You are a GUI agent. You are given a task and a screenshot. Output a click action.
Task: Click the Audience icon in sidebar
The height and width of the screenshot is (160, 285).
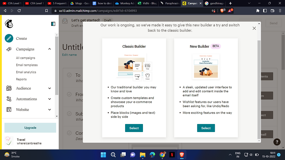pyautogui.click(x=9, y=88)
